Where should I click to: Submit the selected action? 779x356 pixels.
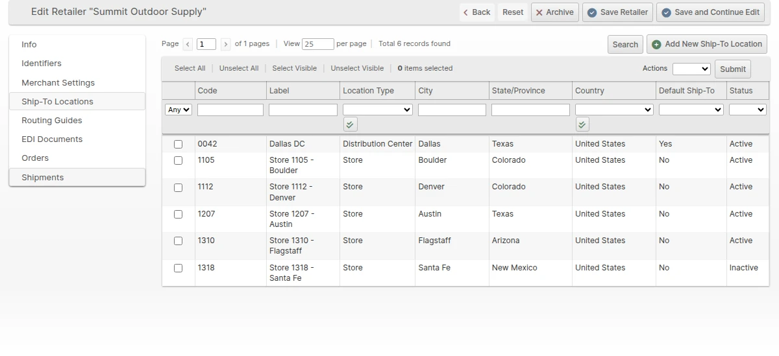733,69
